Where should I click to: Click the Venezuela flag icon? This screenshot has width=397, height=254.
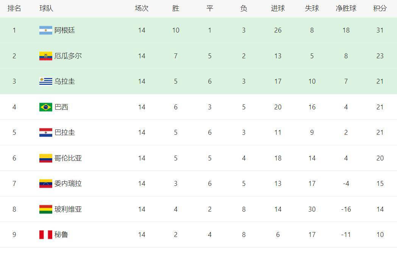pyautogui.click(x=46, y=184)
